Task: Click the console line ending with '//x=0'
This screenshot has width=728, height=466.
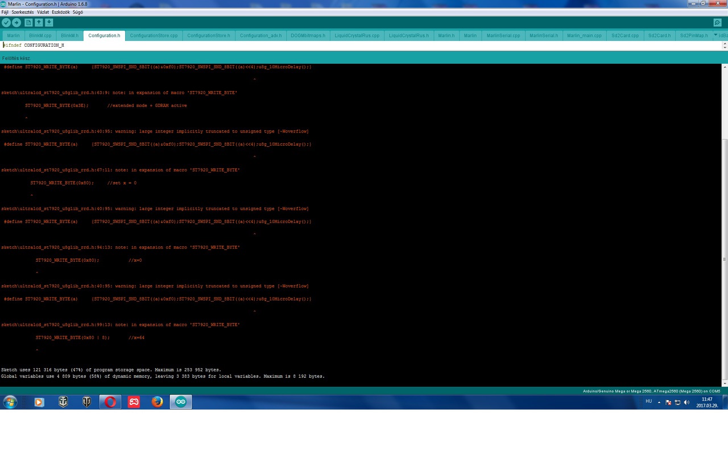Action: click(x=89, y=260)
